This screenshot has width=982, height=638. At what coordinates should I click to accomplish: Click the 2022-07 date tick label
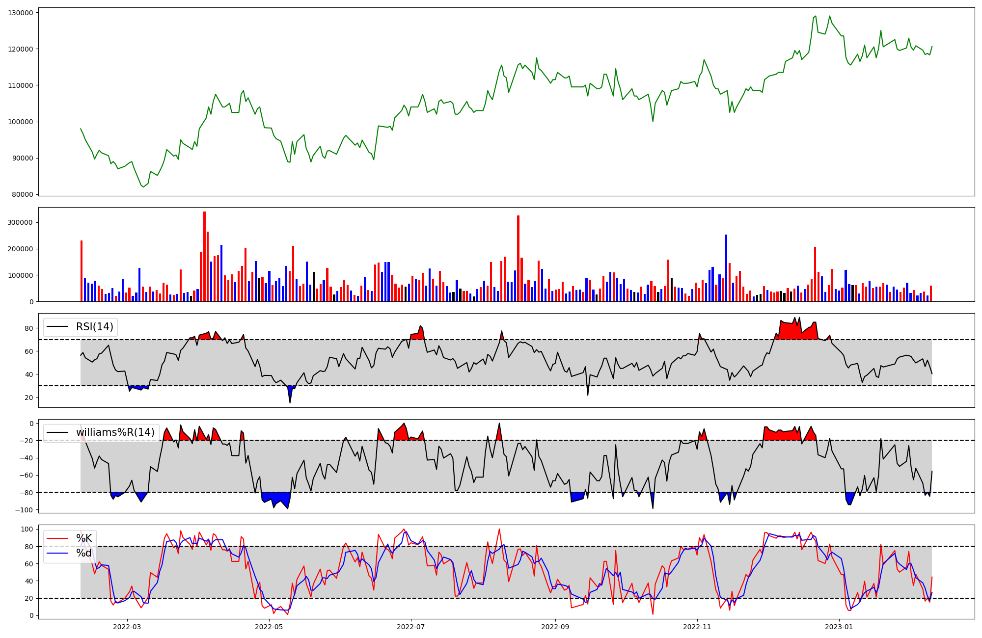(410, 627)
